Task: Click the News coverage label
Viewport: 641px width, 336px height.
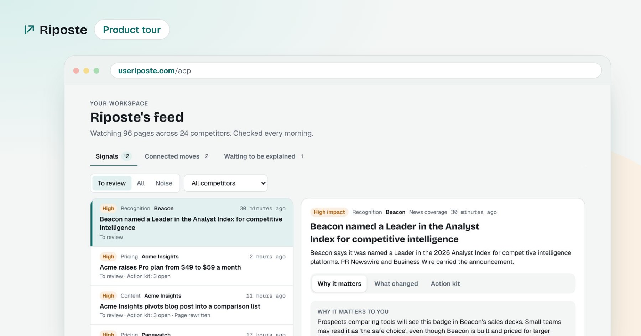Action: coord(428,212)
